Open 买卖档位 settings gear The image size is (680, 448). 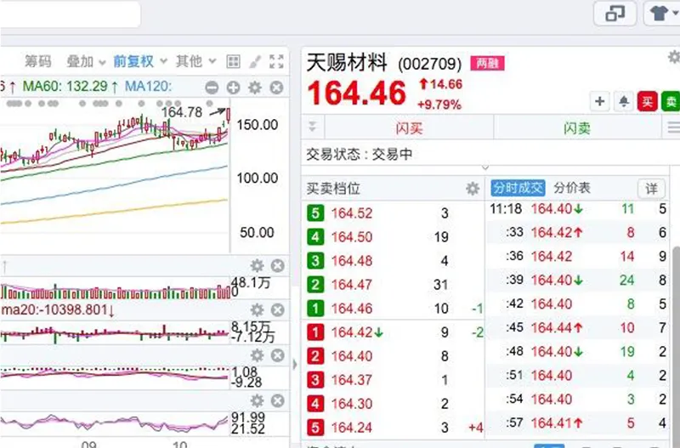point(473,189)
